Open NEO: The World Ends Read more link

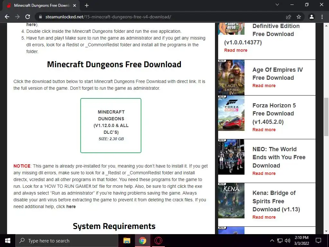tap(264, 173)
